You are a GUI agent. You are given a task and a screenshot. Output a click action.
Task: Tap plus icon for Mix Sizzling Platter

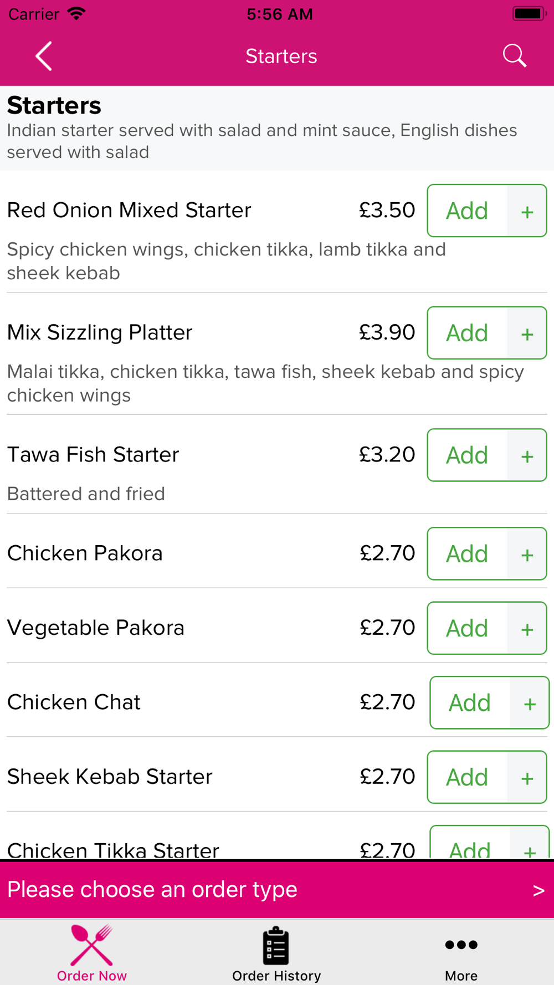pos(527,333)
